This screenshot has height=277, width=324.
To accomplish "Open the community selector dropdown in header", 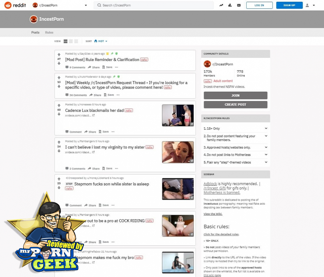I will (x=86, y=5).
